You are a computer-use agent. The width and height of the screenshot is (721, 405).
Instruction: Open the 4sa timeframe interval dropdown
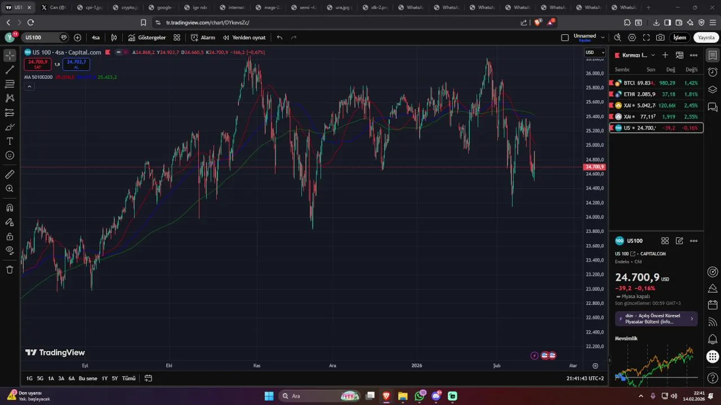(96, 38)
